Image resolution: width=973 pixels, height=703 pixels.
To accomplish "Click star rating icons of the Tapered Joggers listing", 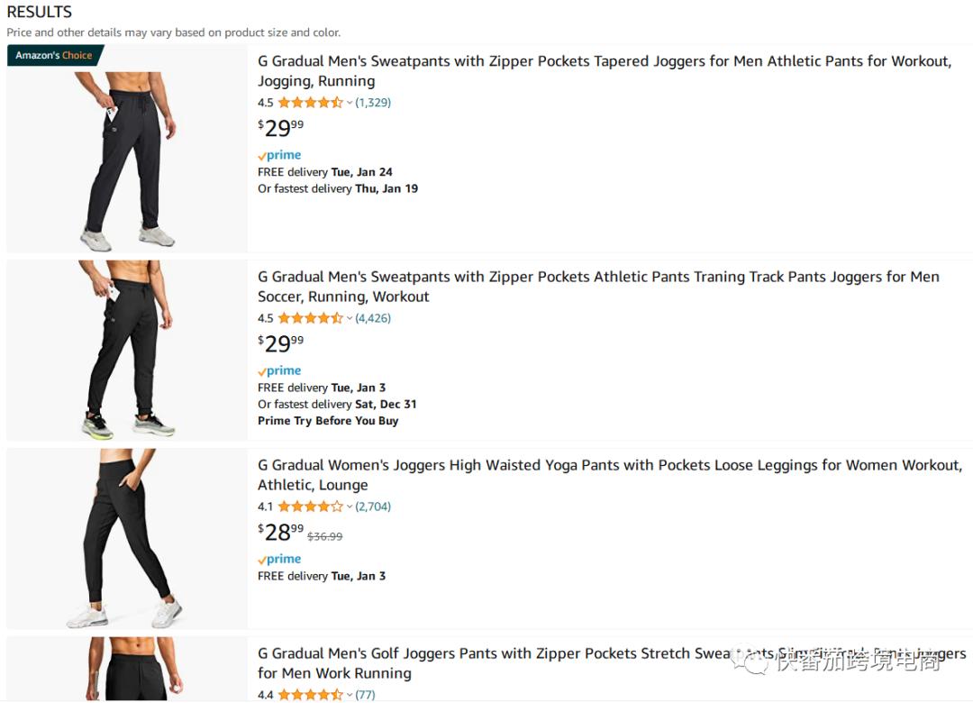I will (x=310, y=103).
